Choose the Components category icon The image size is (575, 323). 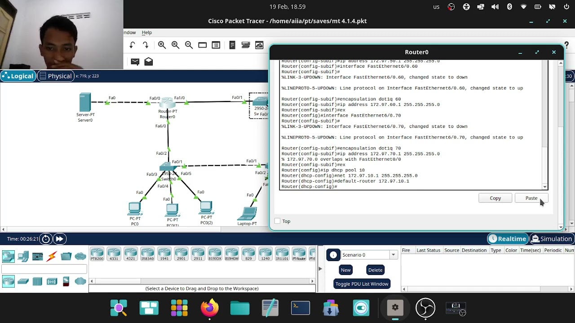38,256
